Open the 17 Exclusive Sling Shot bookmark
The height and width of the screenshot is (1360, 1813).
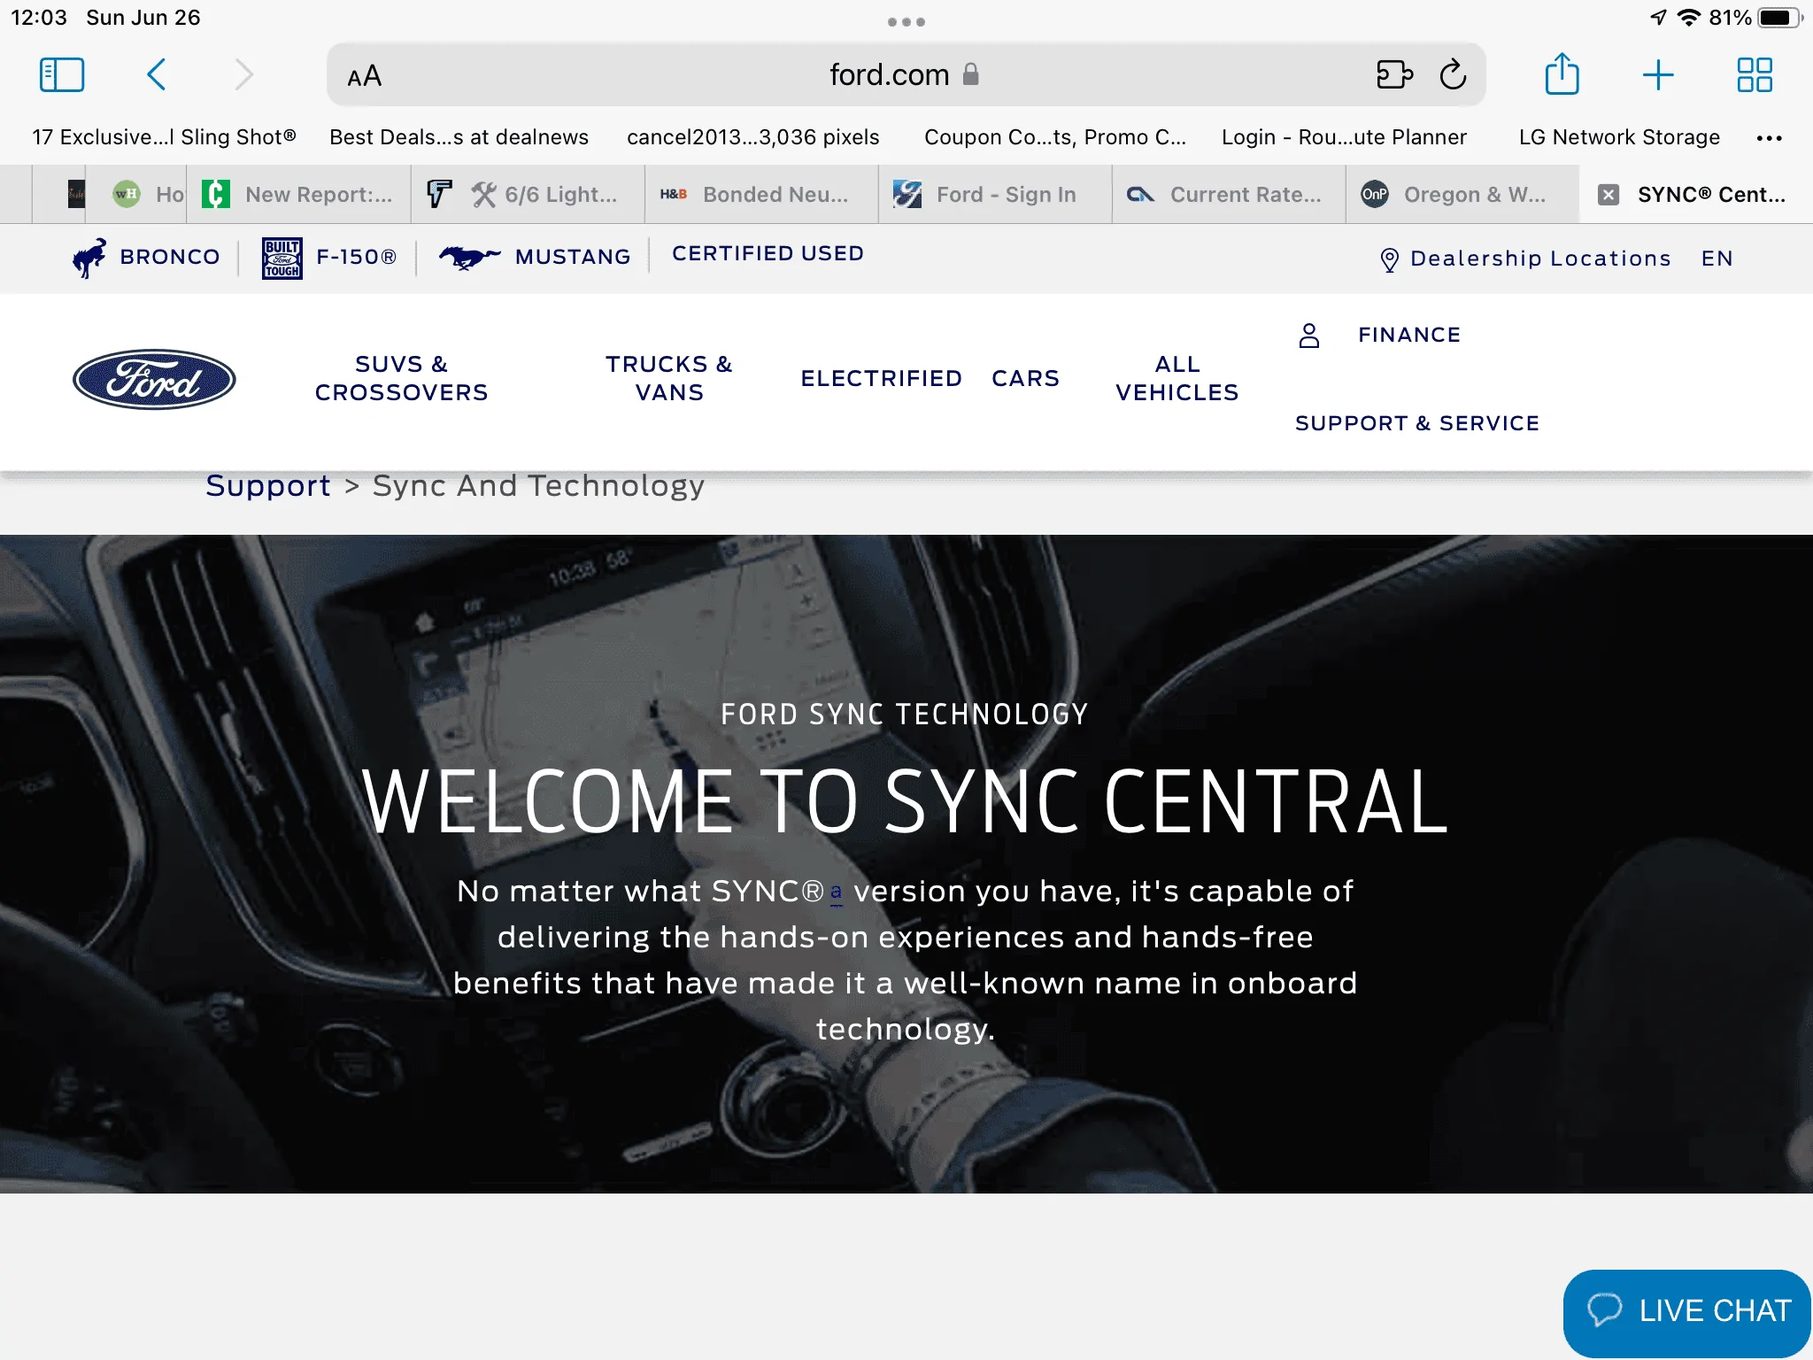point(164,137)
